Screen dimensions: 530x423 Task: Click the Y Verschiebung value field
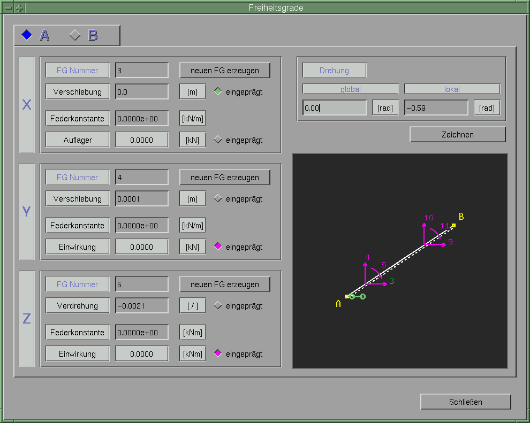142,198
